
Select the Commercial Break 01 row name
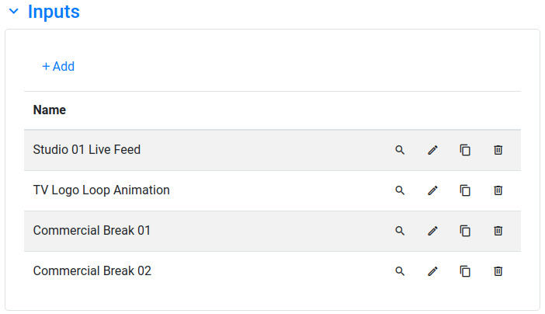pyautogui.click(x=92, y=231)
